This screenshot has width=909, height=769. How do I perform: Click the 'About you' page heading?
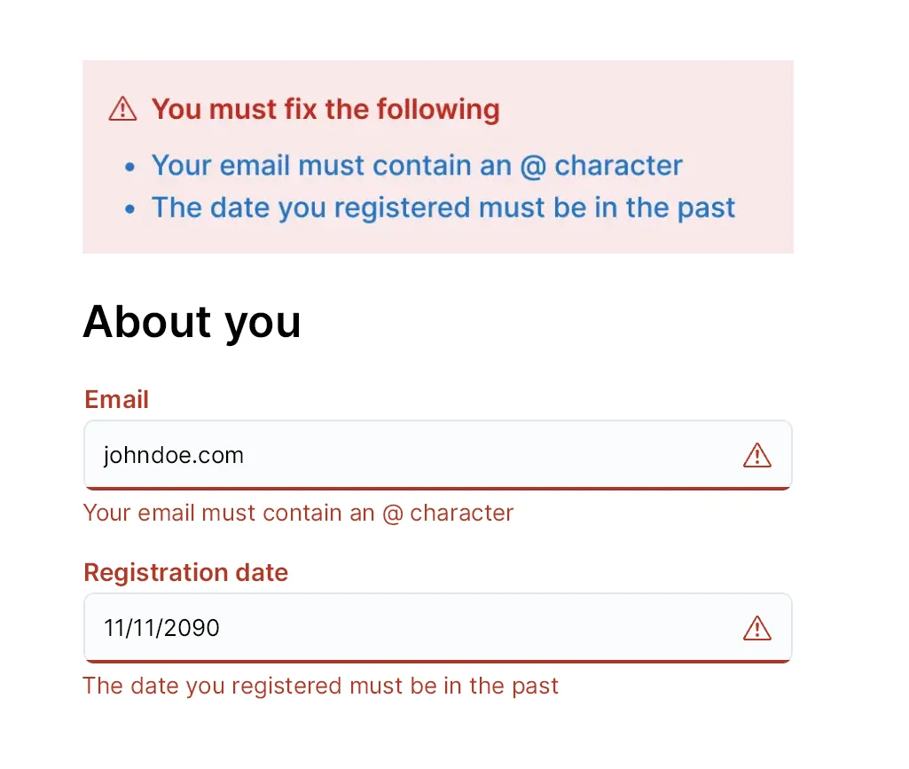tap(192, 321)
